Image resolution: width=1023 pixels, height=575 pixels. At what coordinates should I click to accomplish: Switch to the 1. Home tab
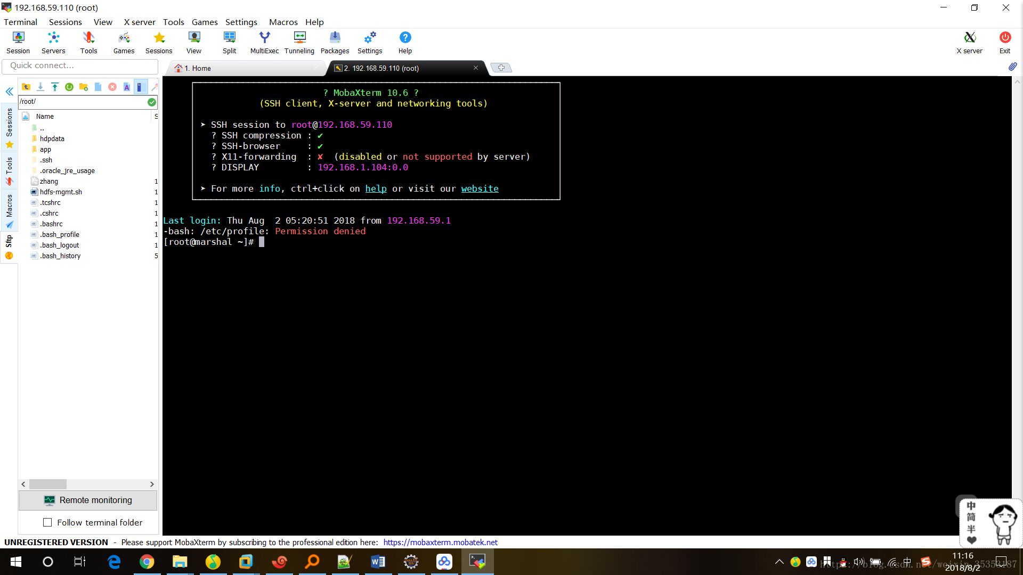(x=246, y=68)
